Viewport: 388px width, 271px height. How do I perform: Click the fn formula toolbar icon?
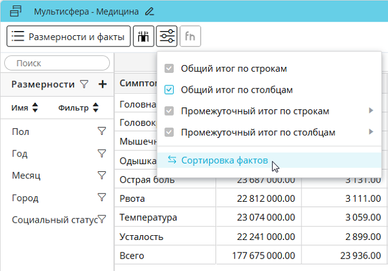pyautogui.click(x=190, y=36)
